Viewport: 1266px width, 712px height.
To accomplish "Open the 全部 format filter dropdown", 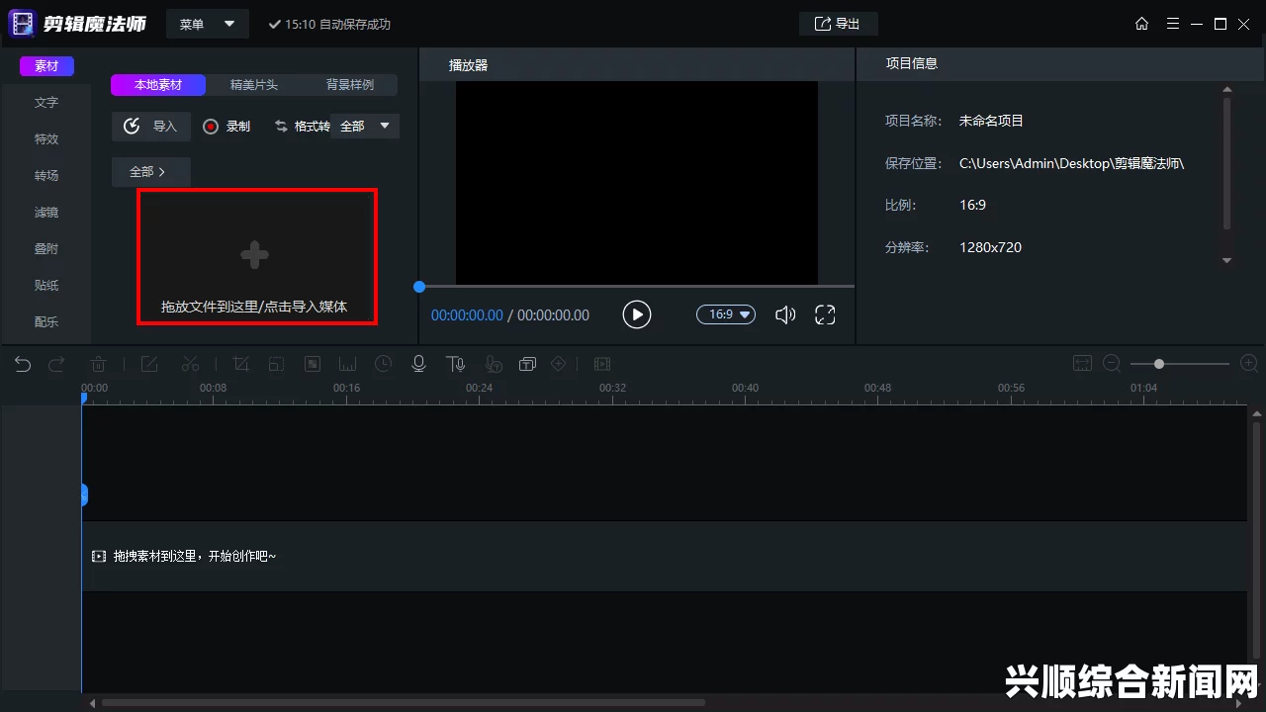I will point(367,126).
